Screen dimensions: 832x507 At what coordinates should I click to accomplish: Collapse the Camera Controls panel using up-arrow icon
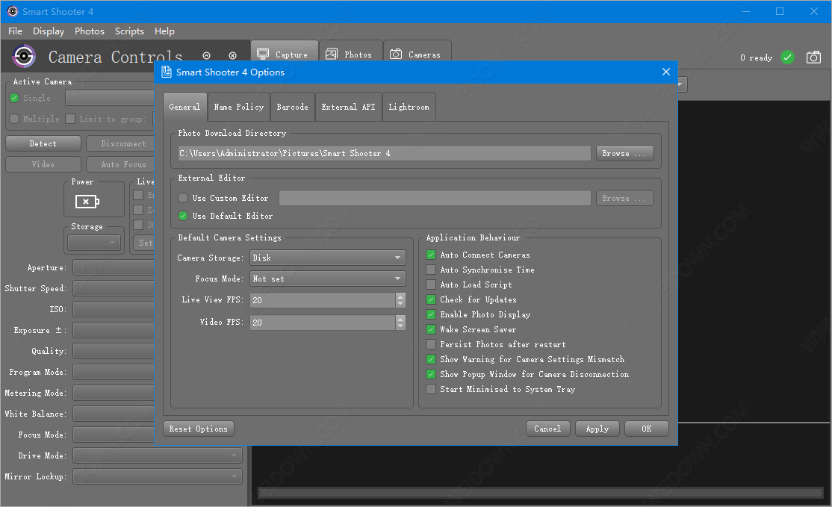(206, 56)
